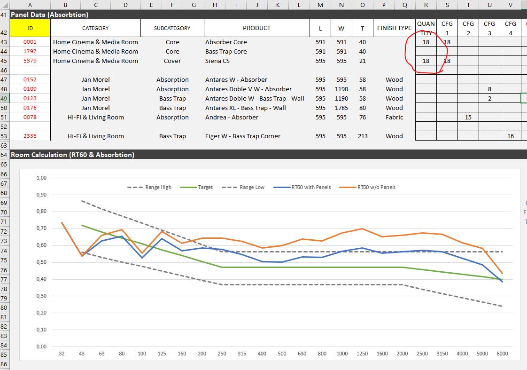Select the Fabric finish type cell

tap(394, 118)
